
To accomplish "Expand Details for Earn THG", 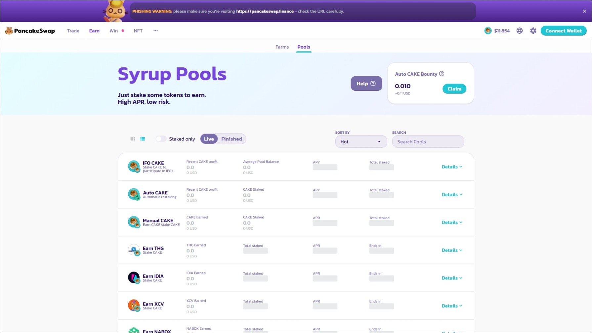I will point(452,250).
